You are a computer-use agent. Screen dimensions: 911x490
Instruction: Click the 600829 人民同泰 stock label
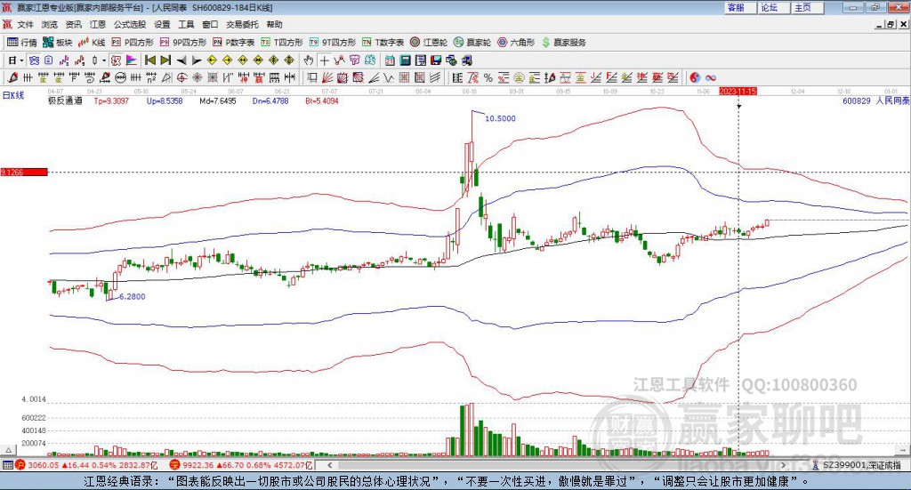[875, 100]
